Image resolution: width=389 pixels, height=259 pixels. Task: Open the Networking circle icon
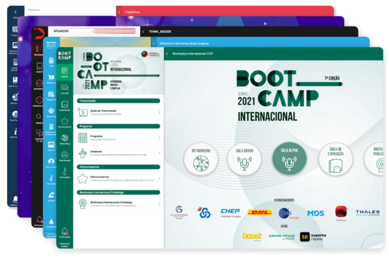201,157
